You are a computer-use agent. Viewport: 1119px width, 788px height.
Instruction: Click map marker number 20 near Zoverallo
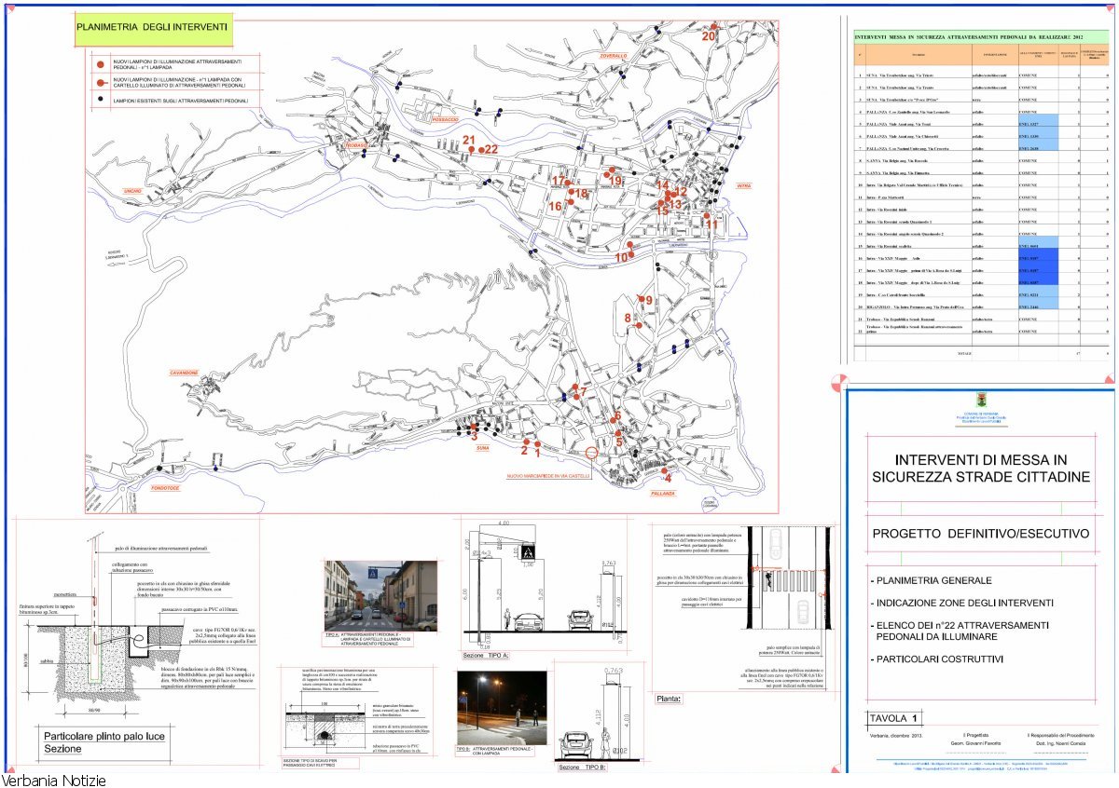(x=709, y=35)
